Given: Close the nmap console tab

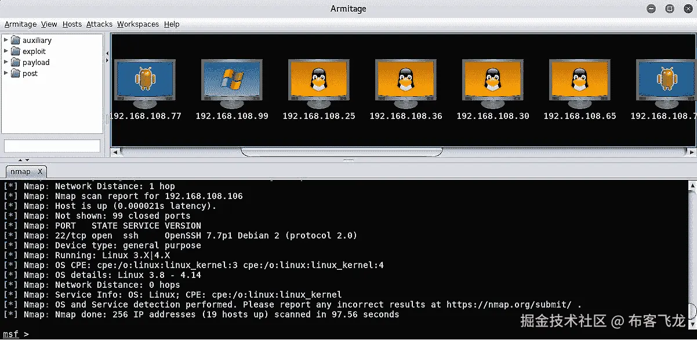Looking at the screenshot, I should 39,172.
